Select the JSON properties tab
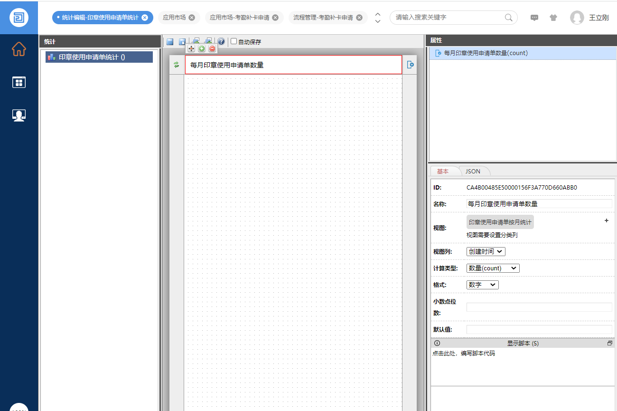 click(x=473, y=171)
